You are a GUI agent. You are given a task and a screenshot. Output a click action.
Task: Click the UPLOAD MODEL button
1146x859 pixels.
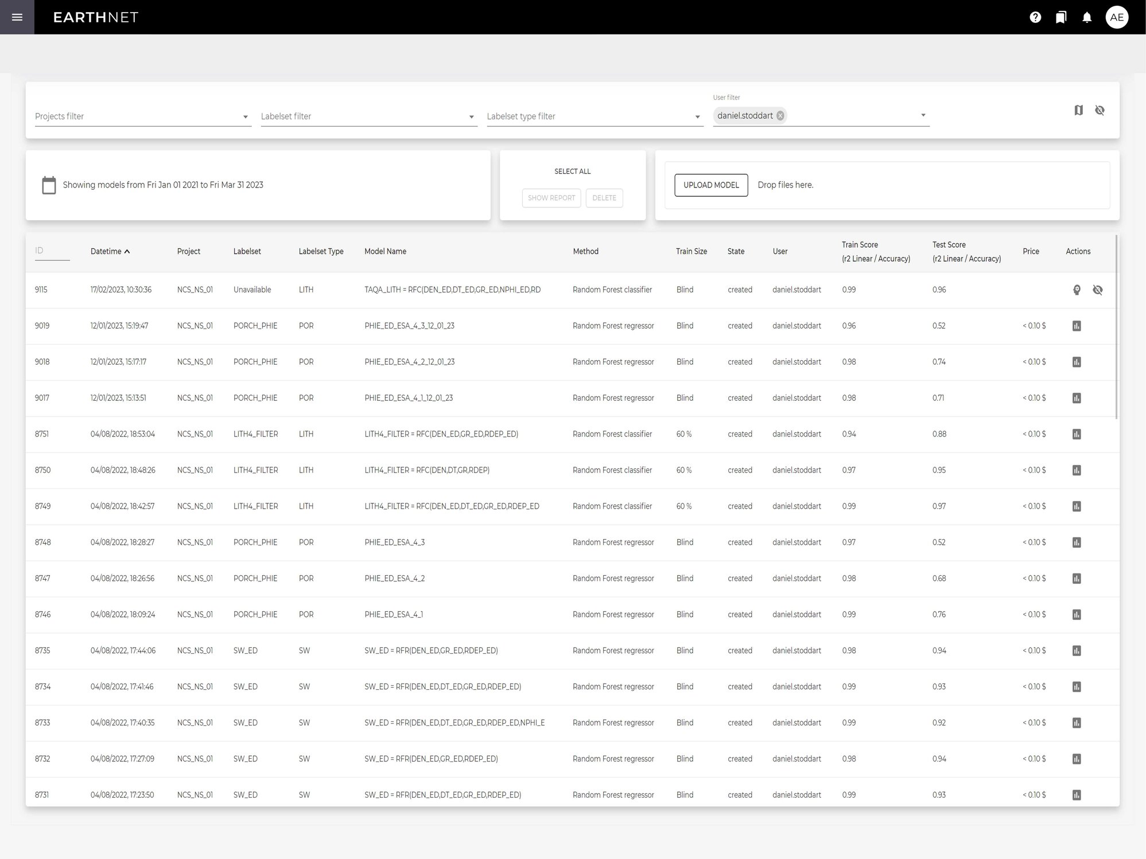tap(711, 185)
